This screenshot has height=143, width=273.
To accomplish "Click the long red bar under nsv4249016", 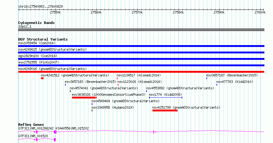I will tap(141, 72).
